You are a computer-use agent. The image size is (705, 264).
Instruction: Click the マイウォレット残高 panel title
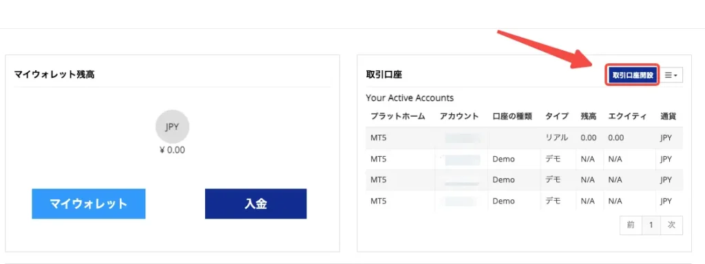tap(54, 74)
